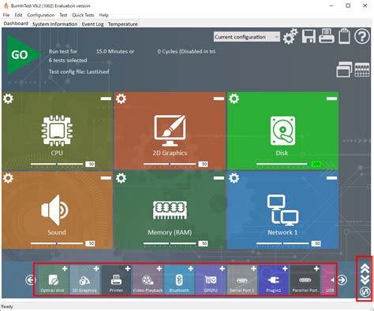Open the memory chip view icon
Screen dimensions: 374x311
coord(362,70)
